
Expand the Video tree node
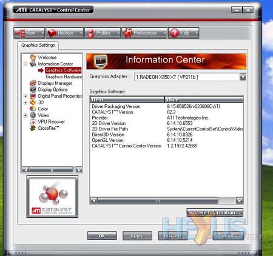coord(25,115)
